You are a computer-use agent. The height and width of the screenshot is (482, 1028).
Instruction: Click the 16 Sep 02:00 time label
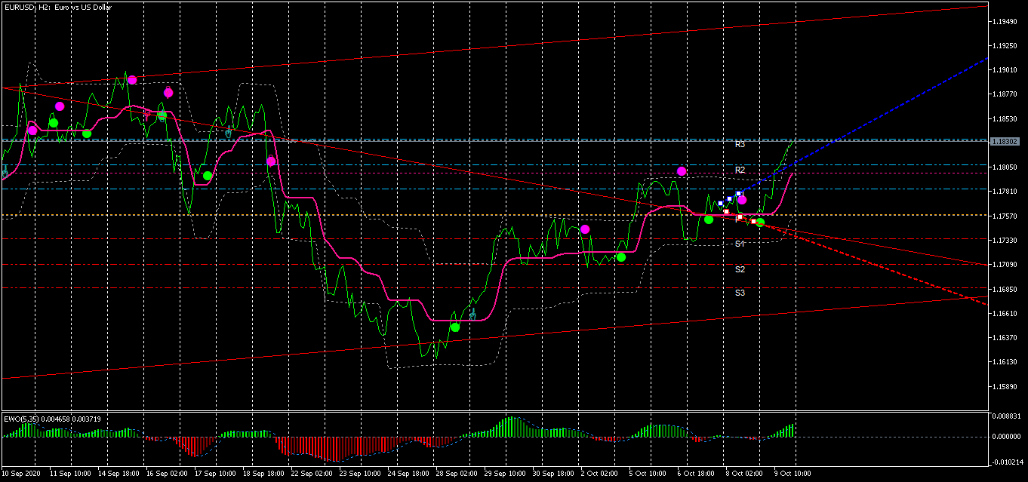point(168,474)
